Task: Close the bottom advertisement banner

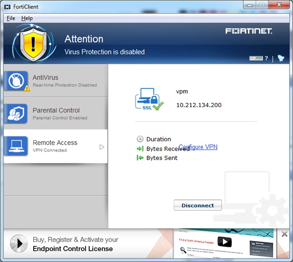Action: tap(284, 234)
